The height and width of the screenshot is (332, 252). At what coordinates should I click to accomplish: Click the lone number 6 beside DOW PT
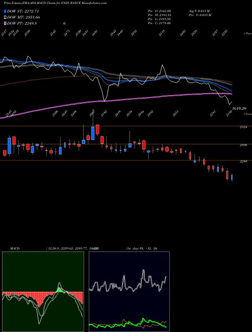tap(65, 23)
